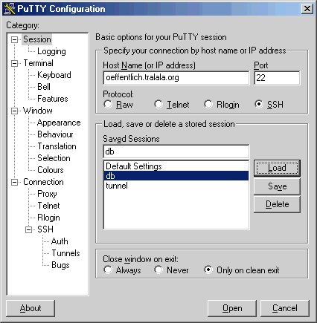This screenshot has height=323, width=317.
Task: Go to the Auth category under SSH
Action: tap(60, 241)
